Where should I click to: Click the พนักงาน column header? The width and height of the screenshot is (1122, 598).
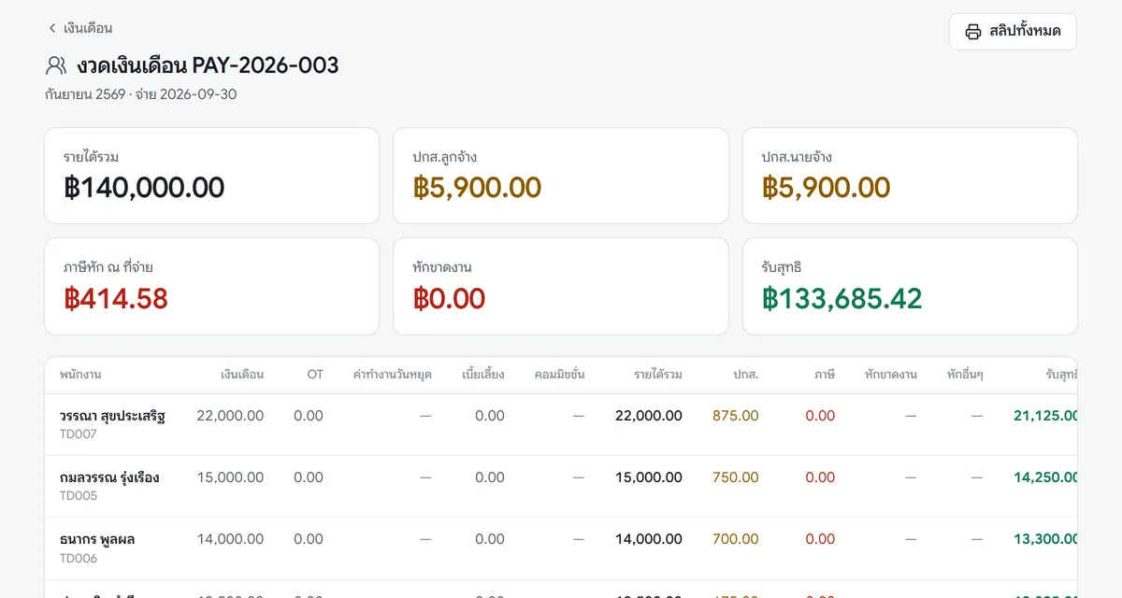(80, 375)
